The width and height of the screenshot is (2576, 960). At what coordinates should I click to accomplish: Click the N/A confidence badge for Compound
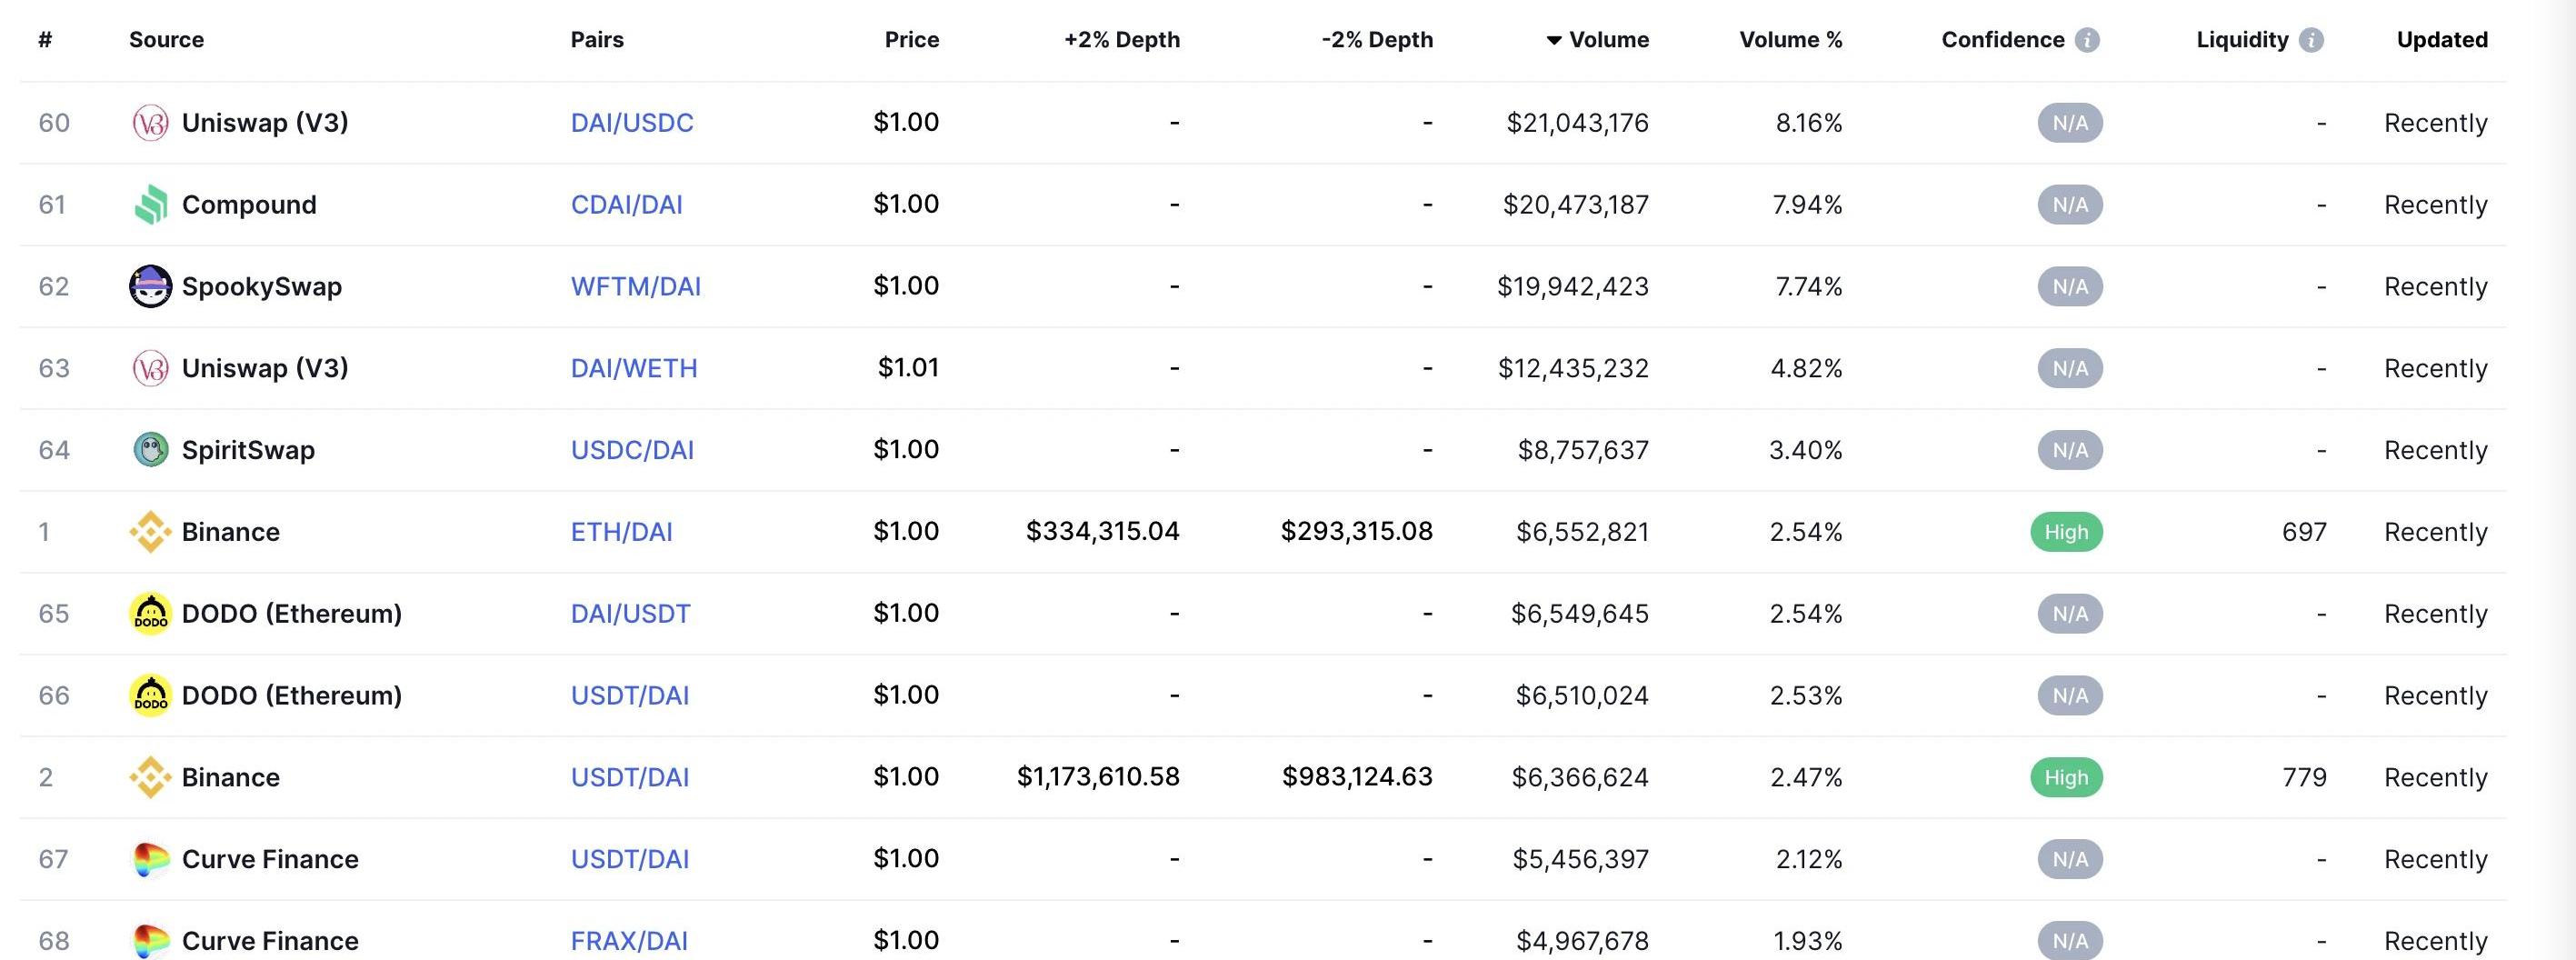[x=2070, y=205]
